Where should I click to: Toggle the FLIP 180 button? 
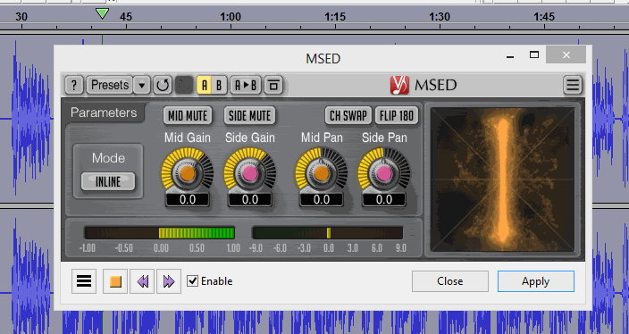[x=397, y=116]
